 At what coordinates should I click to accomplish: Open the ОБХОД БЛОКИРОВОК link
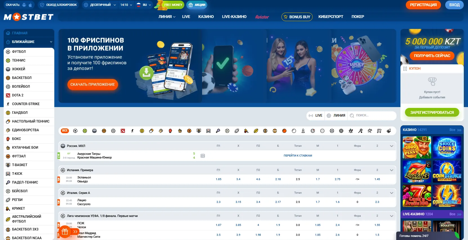(58, 5)
